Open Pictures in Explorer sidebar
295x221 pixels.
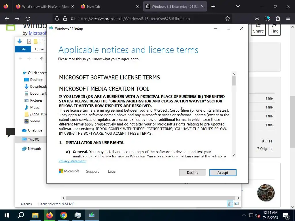(33, 100)
